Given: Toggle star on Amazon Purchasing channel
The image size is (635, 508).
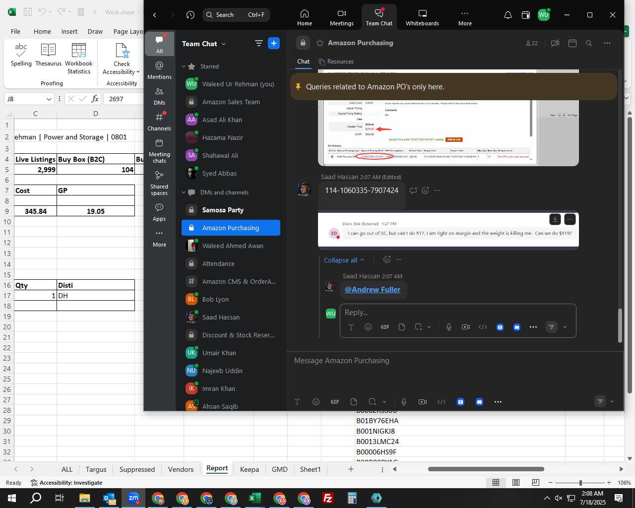Looking at the screenshot, I should 320,43.
